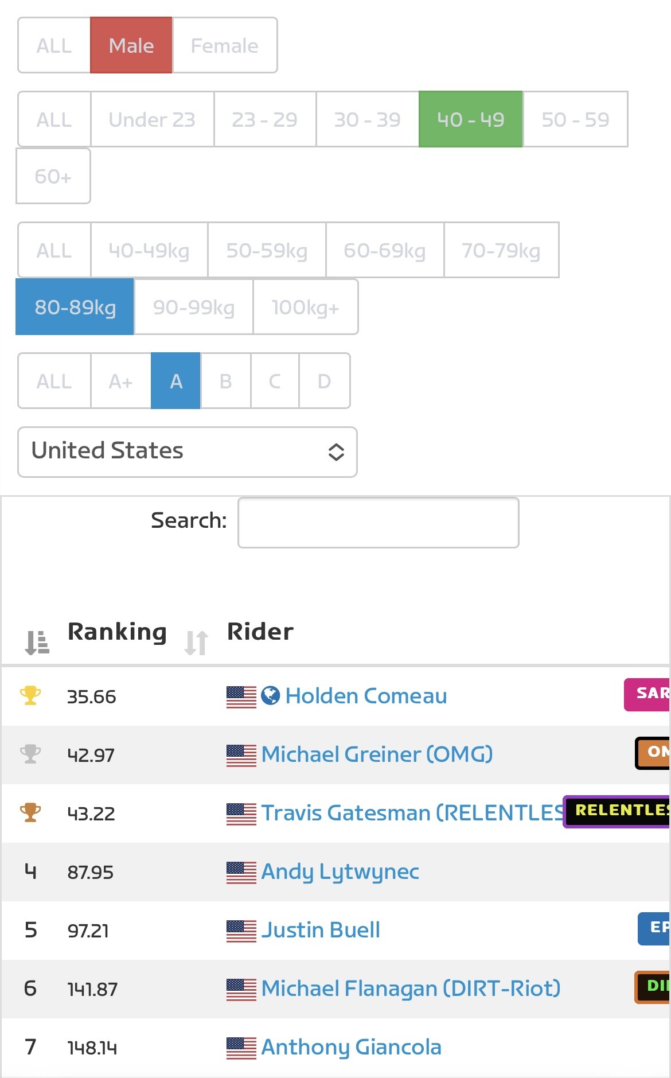This screenshot has width=671, height=1078.
Task: Click the US flag beside Andy Lytwynec
Action: tap(241, 872)
